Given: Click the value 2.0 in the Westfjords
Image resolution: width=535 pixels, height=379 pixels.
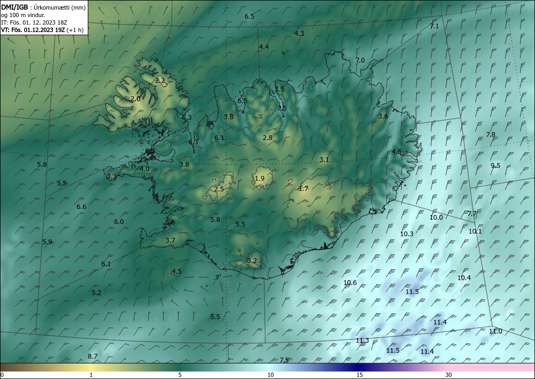Looking at the screenshot, I should click(x=135, y=99).
